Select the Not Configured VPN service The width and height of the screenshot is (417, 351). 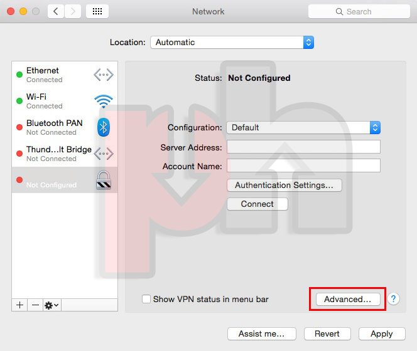tap(65, 180)
